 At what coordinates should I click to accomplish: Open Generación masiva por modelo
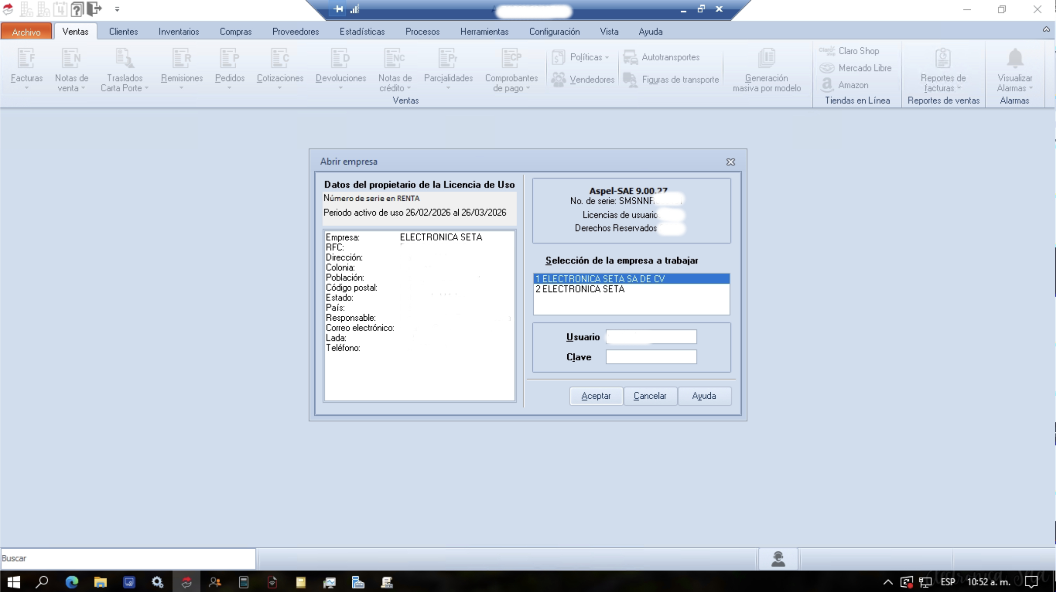(x=767, y=68)
